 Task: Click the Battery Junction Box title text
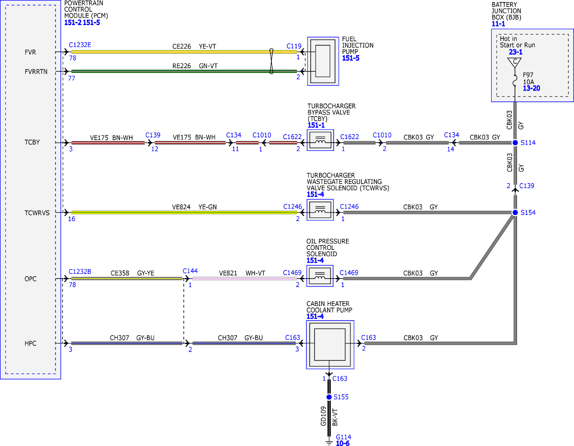point(506,11)
